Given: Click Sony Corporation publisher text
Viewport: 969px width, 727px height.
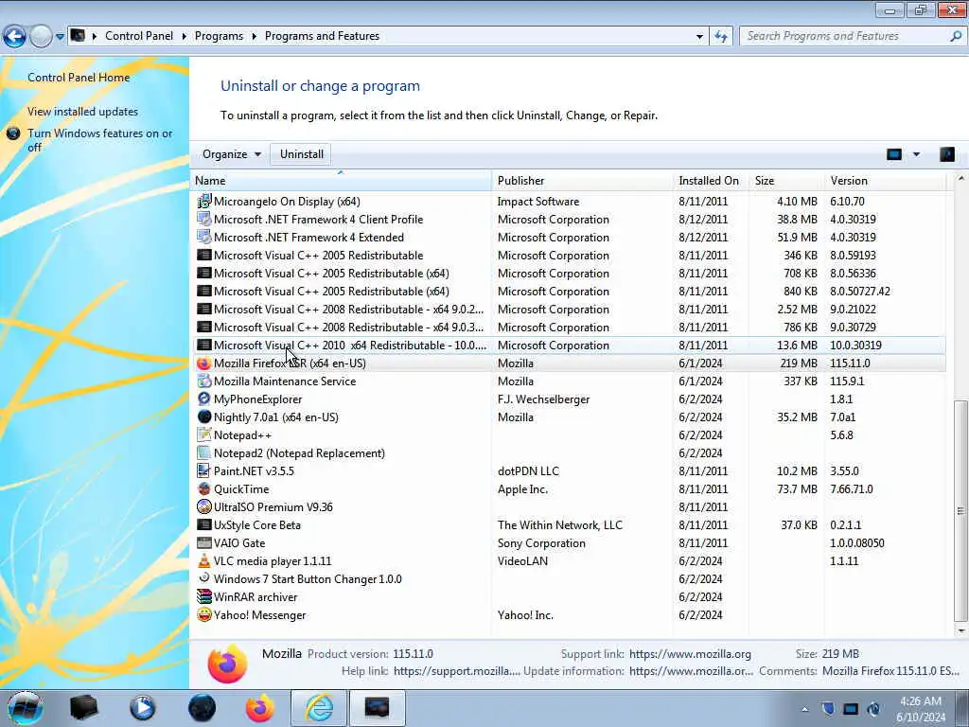Looking at the screenshot, I should coord(541,542).
